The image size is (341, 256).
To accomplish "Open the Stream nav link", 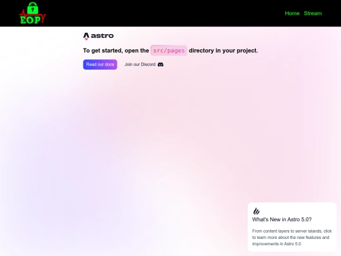I will click(313, 13).
